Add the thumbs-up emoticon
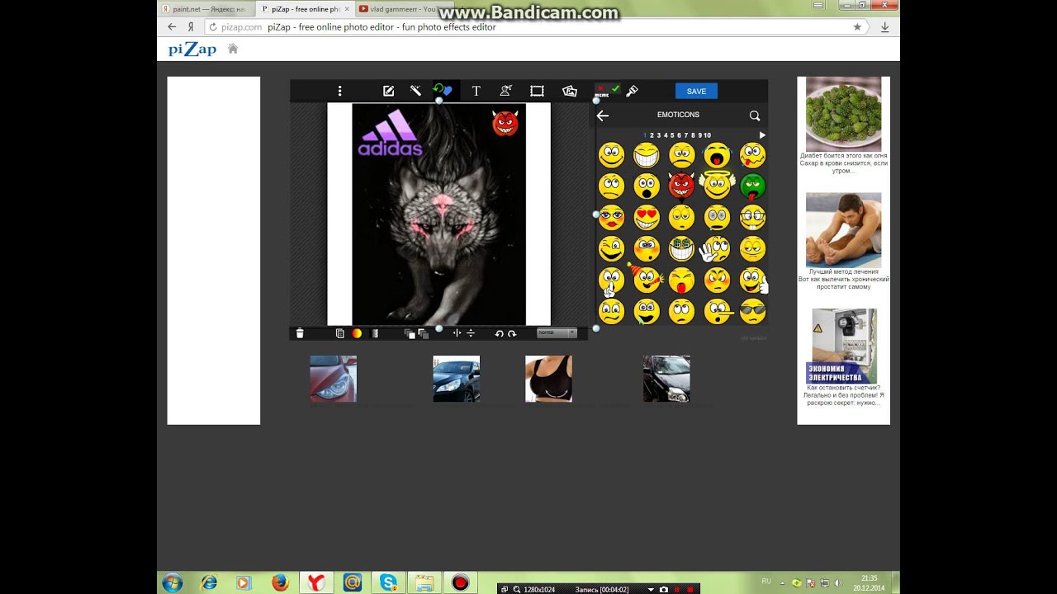The height and width of the screenshot is (594, 1057). 753,280
